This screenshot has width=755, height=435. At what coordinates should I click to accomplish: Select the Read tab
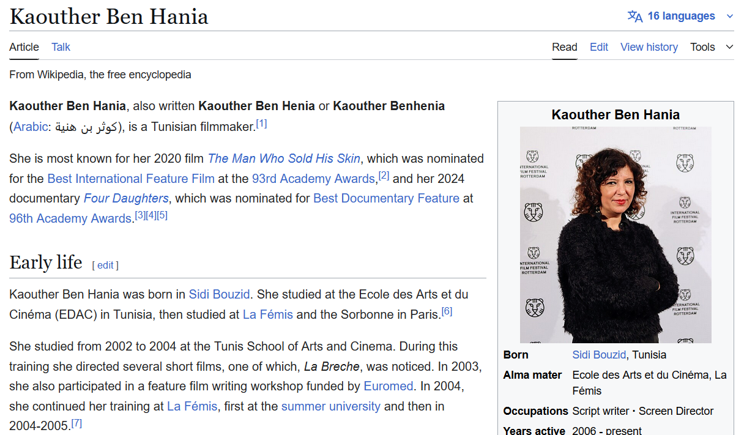(565, 47)
